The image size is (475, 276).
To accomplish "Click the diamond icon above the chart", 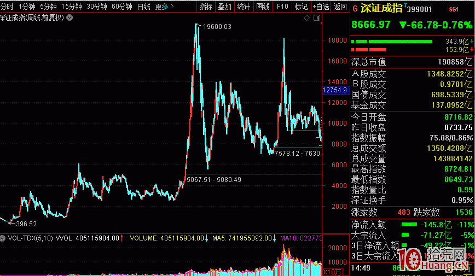I will click(x=306, y=18).
